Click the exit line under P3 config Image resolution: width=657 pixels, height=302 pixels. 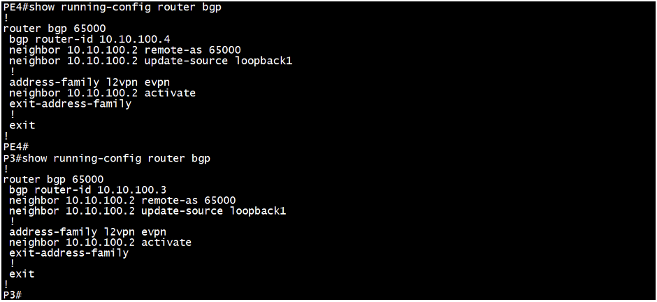(22, 274)
